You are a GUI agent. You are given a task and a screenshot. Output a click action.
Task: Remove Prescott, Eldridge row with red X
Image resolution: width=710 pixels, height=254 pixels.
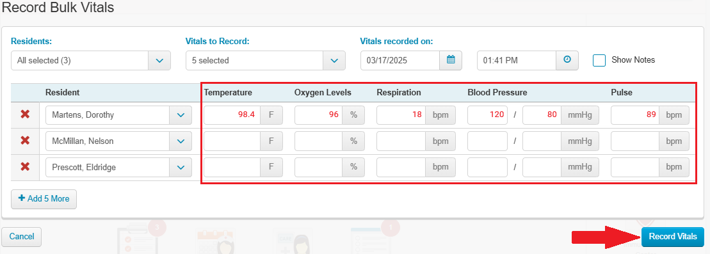tap(26, 167)
